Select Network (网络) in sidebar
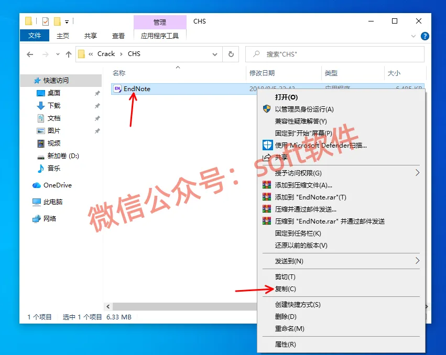 point(50,218)
